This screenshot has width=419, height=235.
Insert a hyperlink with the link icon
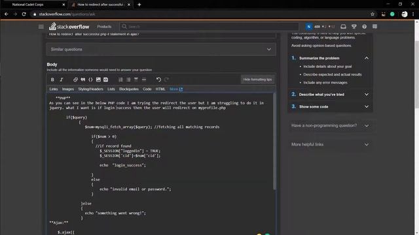coord(76,80)
